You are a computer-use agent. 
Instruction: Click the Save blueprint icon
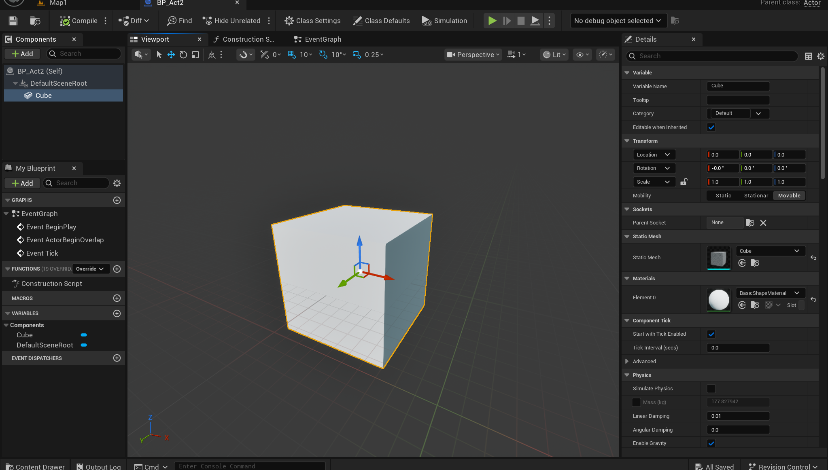pos(13,21)
